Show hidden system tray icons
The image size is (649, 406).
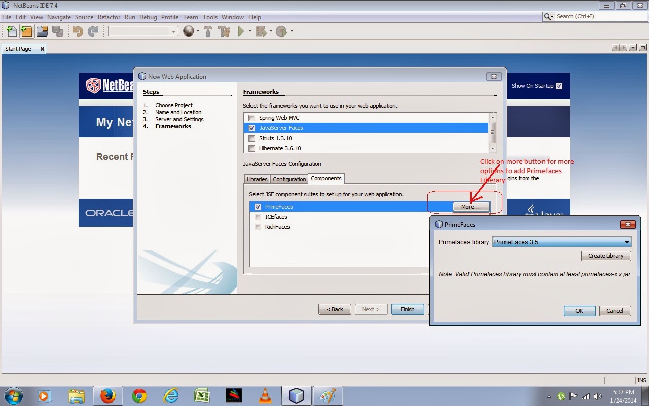[x=549, y=396]
